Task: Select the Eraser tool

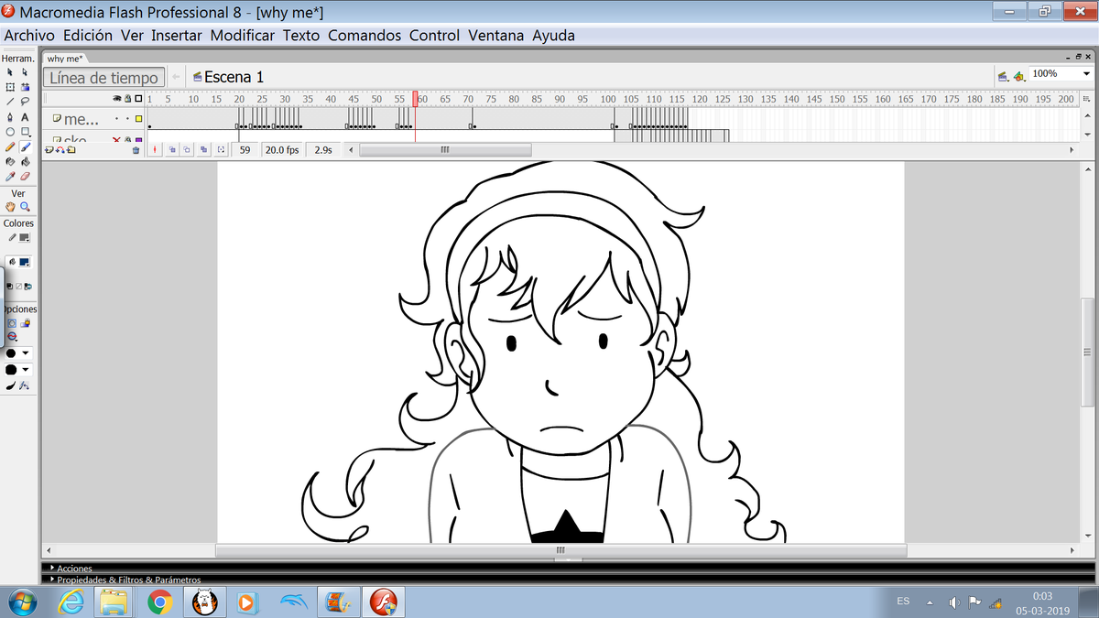Action: point(25,177)
